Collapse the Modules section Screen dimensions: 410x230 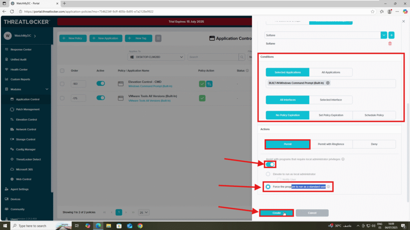pyautogui.click(x=47, y=89)
